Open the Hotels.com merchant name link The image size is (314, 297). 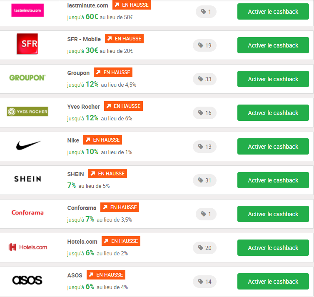click(x=82, y=242)
